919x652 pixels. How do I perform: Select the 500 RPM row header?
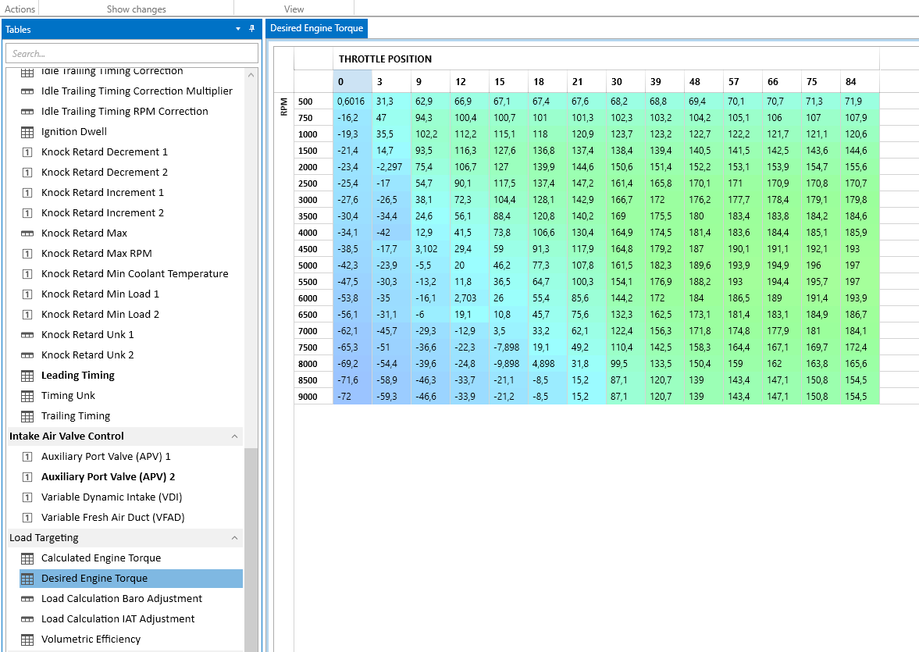[313, 102]
